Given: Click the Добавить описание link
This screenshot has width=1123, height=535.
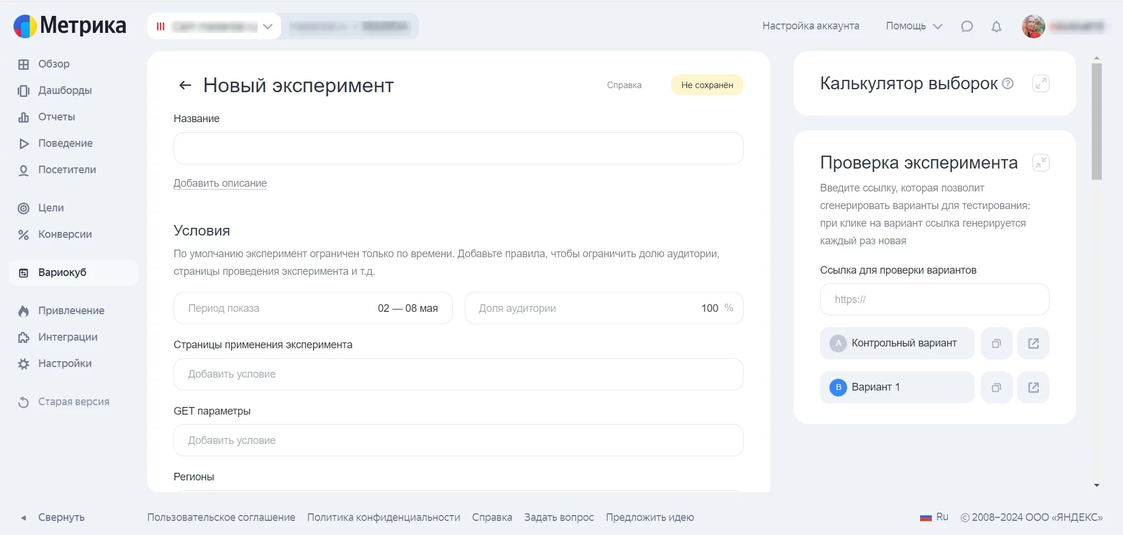Looking at the screenshot, I should pos(220,183).
